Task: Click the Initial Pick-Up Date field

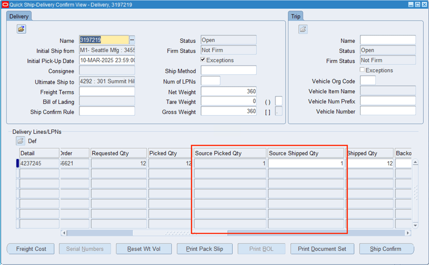Action: (107, 60)
